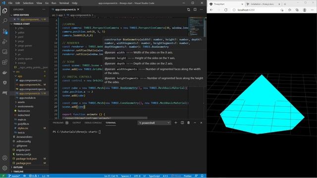Go back in the browser window
This screenshot has height=178, width=317.
211,10
